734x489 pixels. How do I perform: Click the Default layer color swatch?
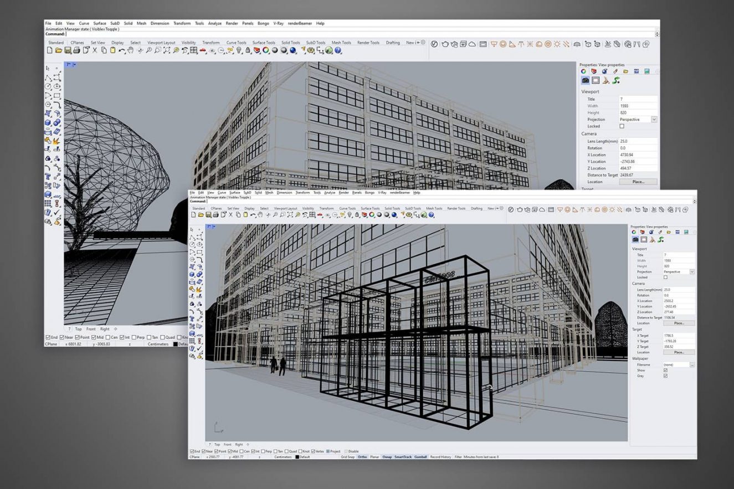[297, 457]
